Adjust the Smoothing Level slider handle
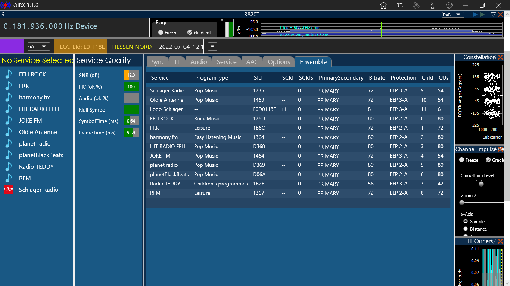Image resolution: width=510 pixels, height=286 pixels. (x=481, y=184)
